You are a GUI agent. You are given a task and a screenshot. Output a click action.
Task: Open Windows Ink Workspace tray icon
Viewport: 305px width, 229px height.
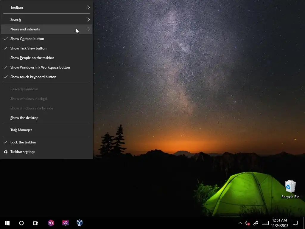point(256,223)
